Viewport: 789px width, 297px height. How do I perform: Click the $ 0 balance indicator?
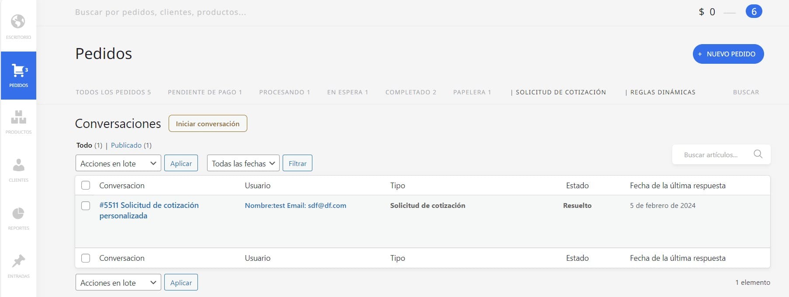(x=707, y=12)
